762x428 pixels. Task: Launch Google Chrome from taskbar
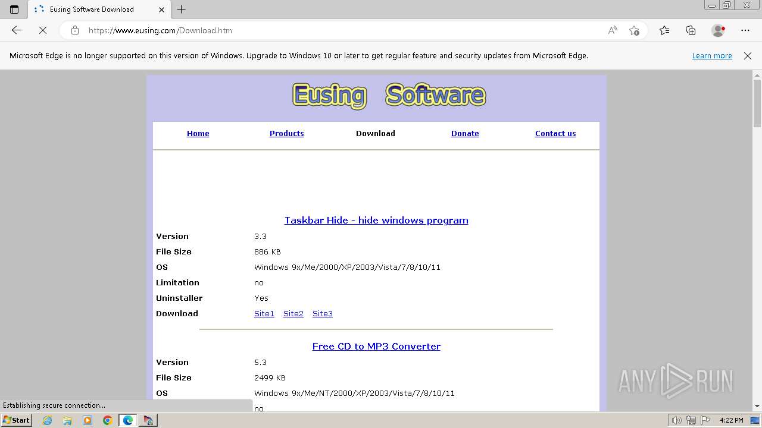pyautogui.click(x=108, y=420)
